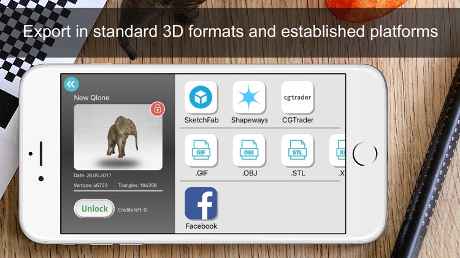Export model as .OBJ file
Image resolution: width=460 pixels, height=258 pixels.
click(249, 150)
